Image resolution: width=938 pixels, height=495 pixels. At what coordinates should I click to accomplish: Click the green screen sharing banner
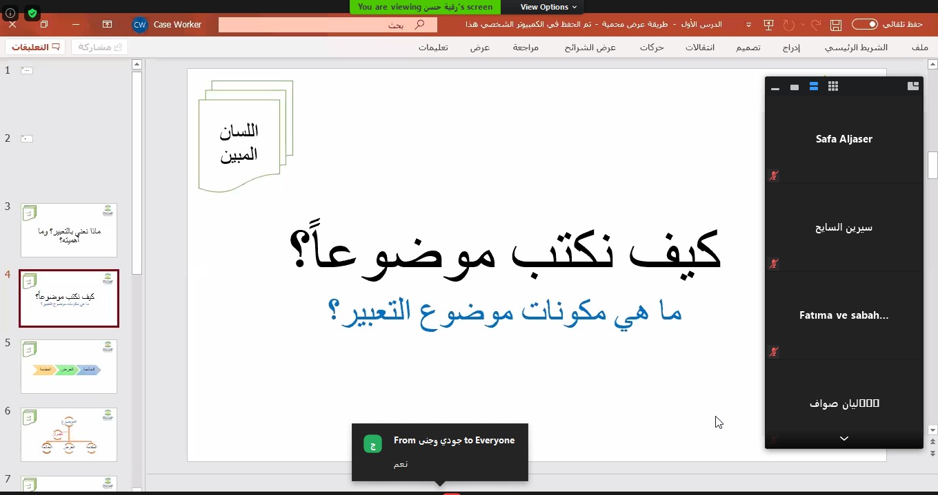click(426, 7)
